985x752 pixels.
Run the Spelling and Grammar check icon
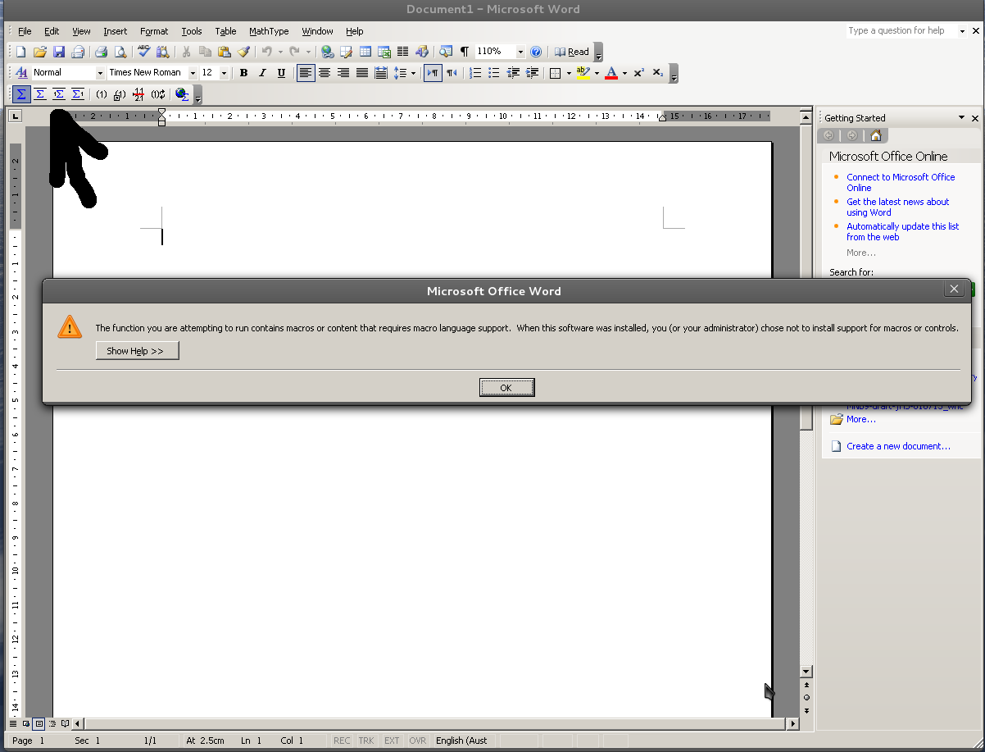tap(143, 52)
